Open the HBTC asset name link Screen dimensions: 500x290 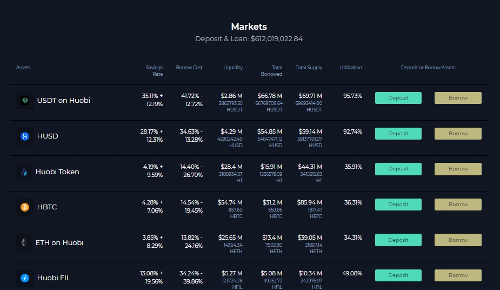(47, 207)
